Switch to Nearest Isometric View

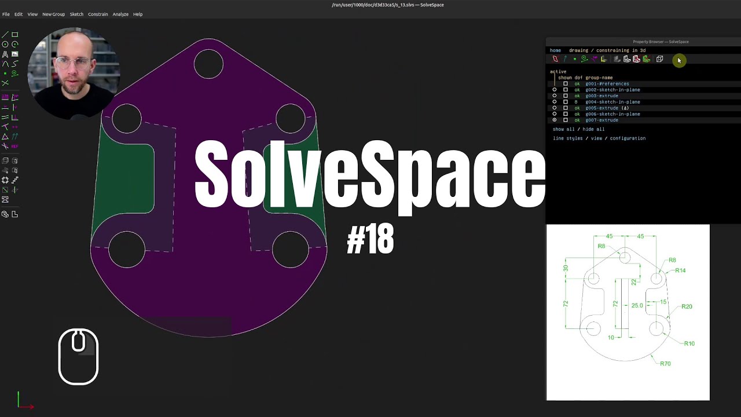[5, 214]
